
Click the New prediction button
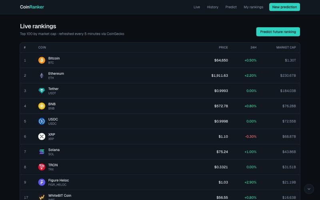pos(284,7)
